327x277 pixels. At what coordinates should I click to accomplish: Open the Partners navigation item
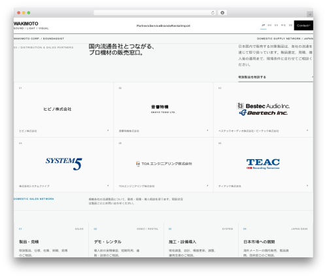point(143,26)
